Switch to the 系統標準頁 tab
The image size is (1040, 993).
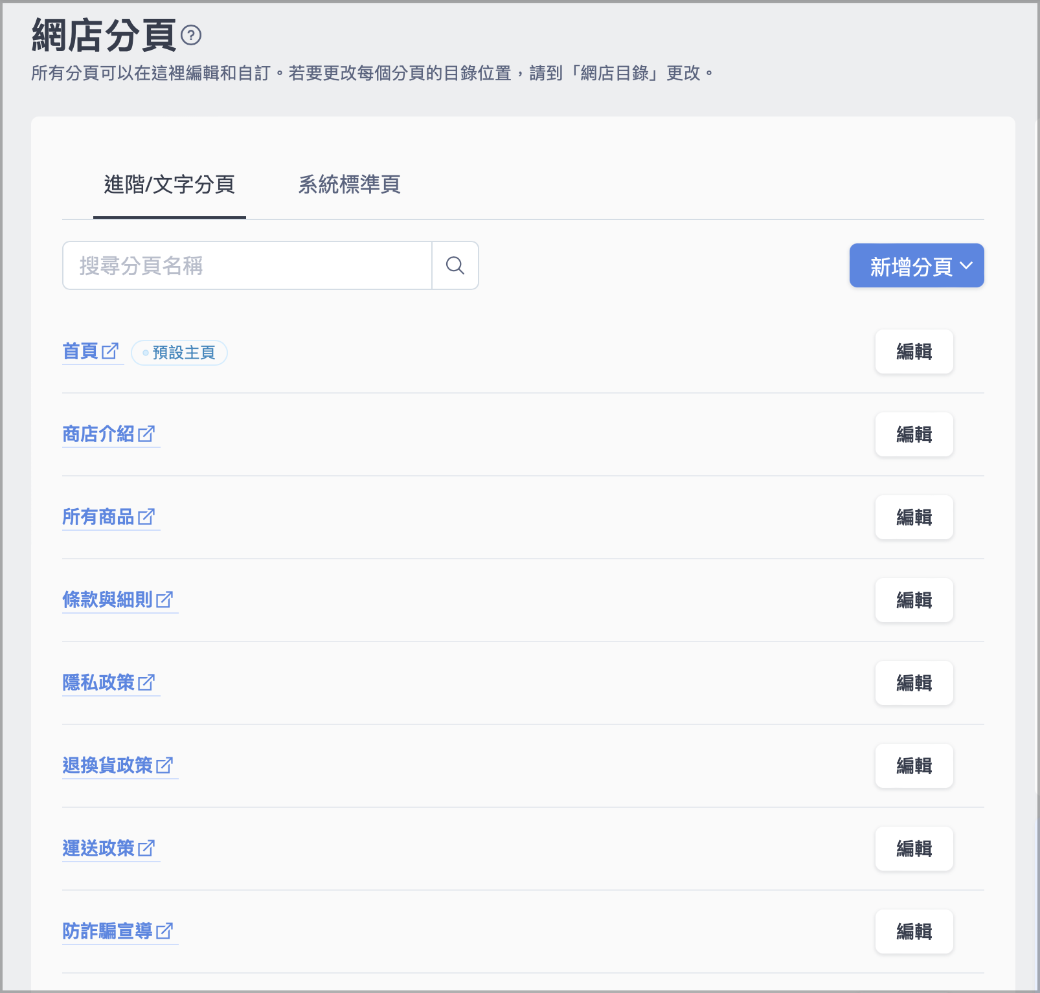pyautogui.click(x=349, y=185)
